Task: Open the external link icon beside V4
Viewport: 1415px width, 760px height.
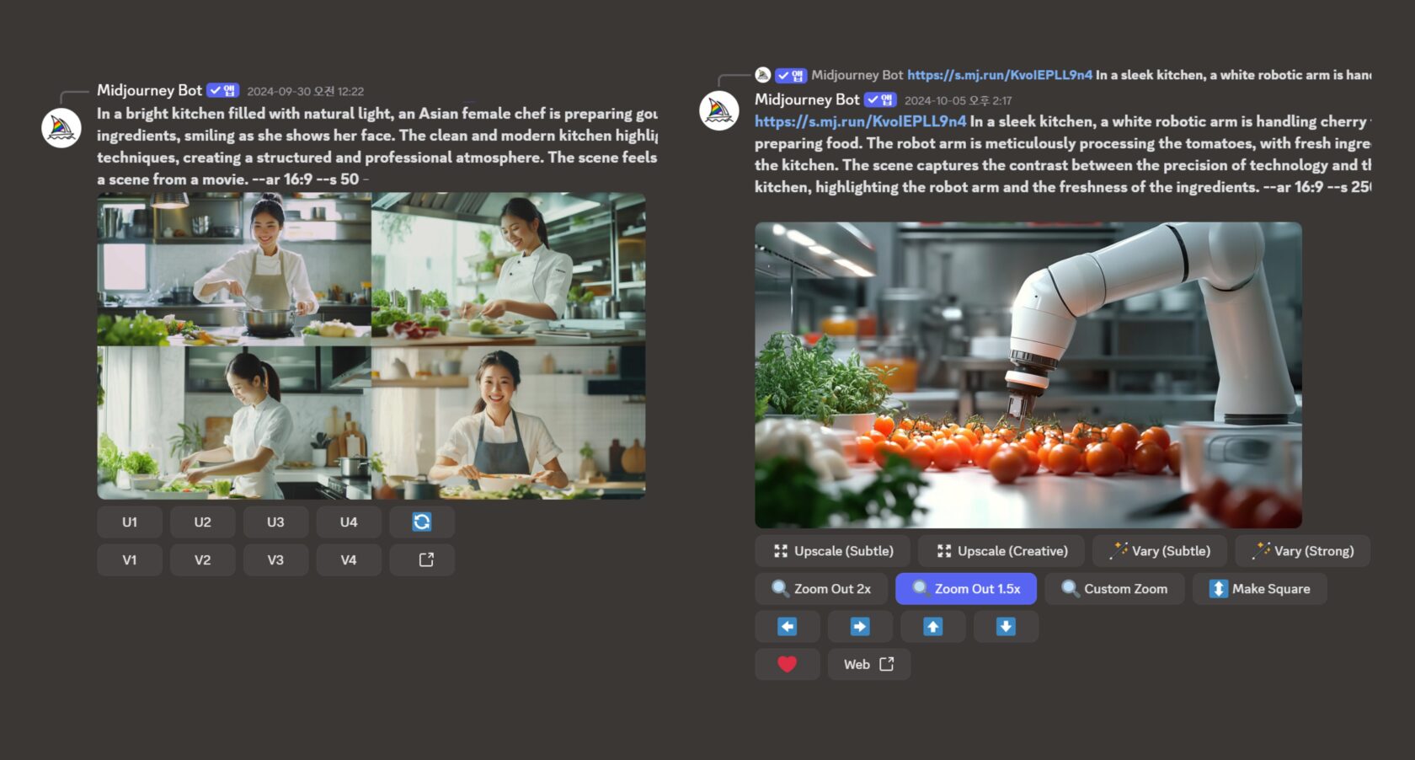Action: pos(422,559)
